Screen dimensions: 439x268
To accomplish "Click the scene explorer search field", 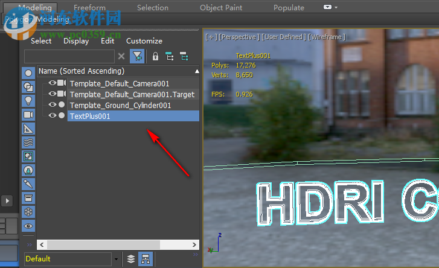I will click(69, 56).
